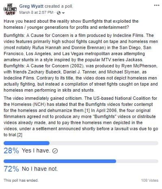Open the three-dot post options menu
The image size is (162, 189).
click(156, 5)
